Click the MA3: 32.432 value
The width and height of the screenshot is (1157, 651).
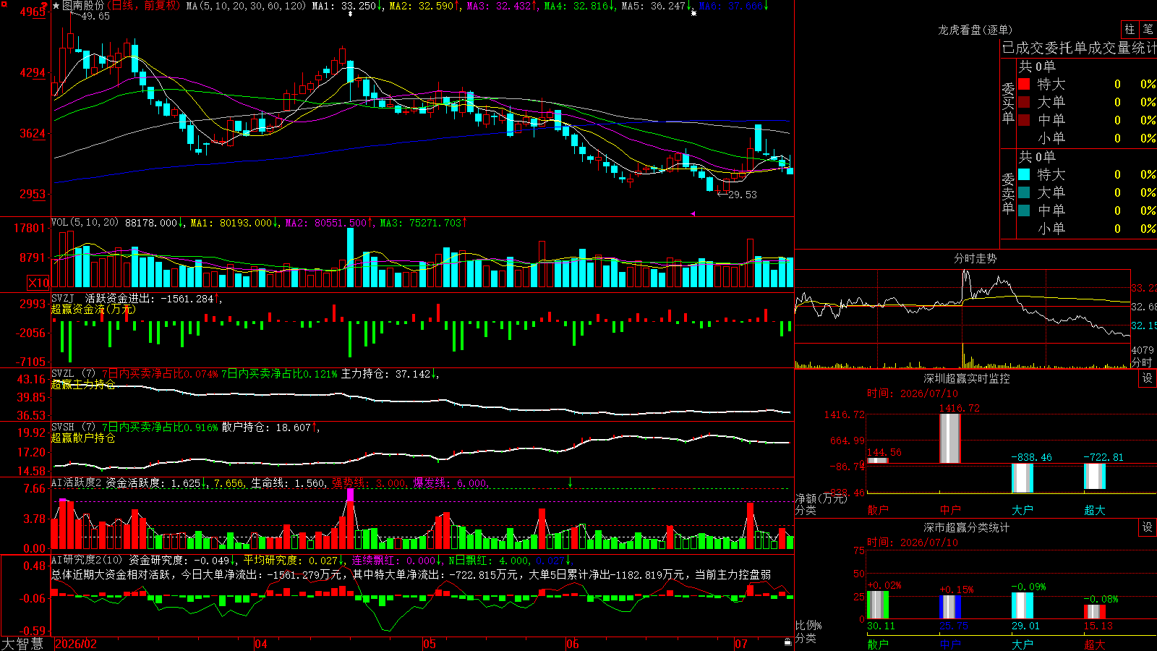(x=499, y=6)
